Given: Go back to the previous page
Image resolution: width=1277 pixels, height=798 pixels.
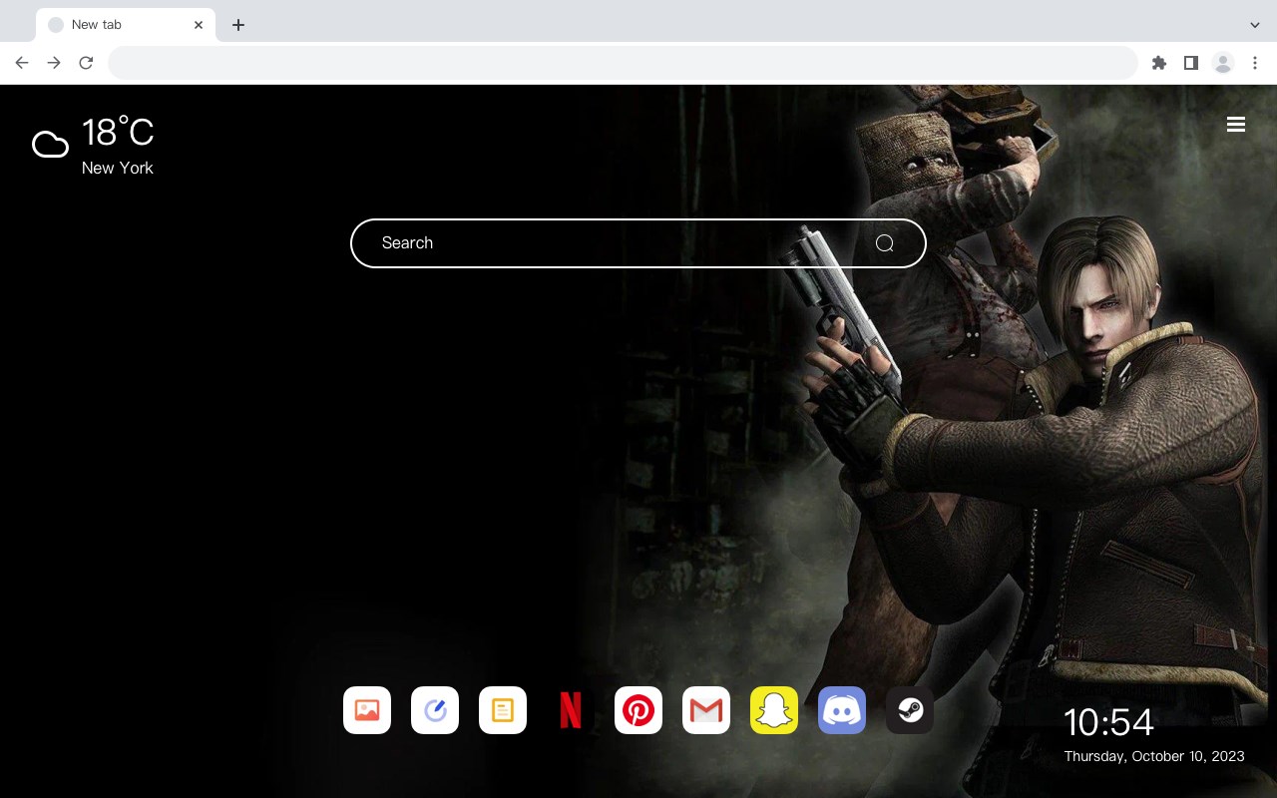Looking at the screenshot, I should pyautogui.click(x=22, y=63).
